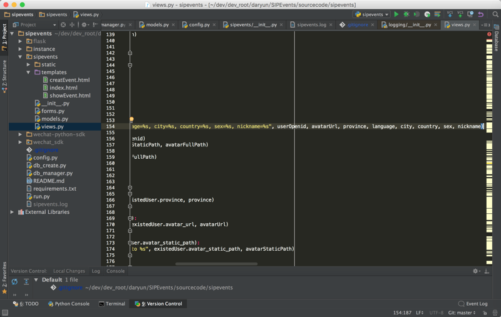Image resolution: width=501 pixels, height=317 pixels.
Task: Collapse the templates folder
Action: click(28, 72)
